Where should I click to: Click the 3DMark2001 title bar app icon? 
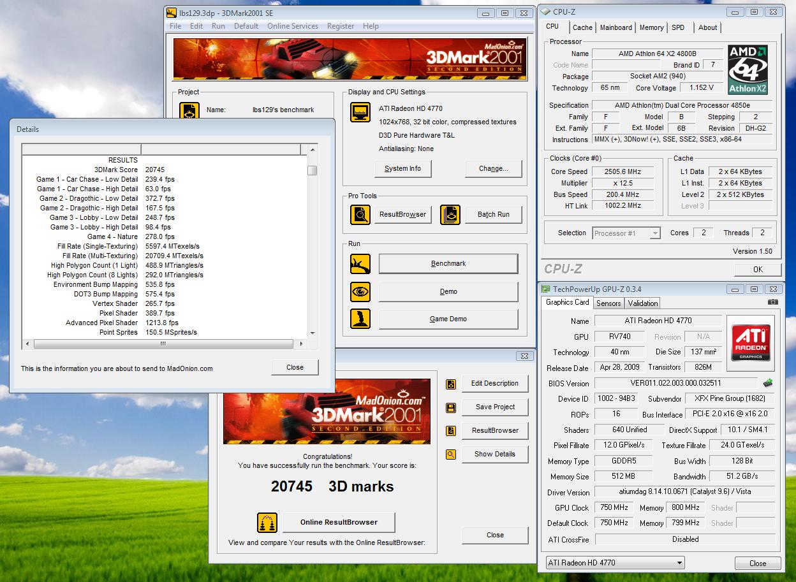point(171,12)
